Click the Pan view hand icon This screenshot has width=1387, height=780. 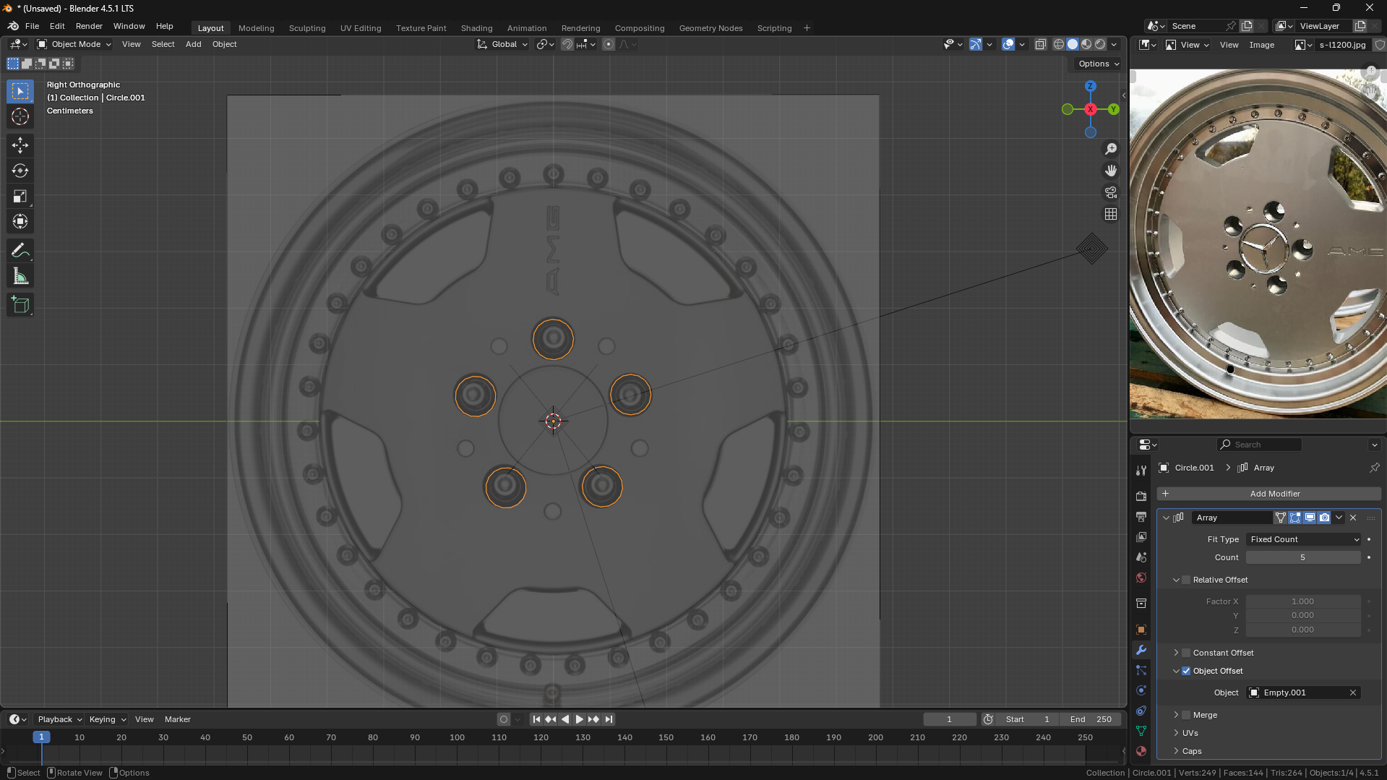click(1111, 171)
